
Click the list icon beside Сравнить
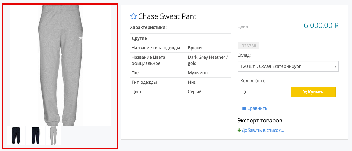coord(244,108)
